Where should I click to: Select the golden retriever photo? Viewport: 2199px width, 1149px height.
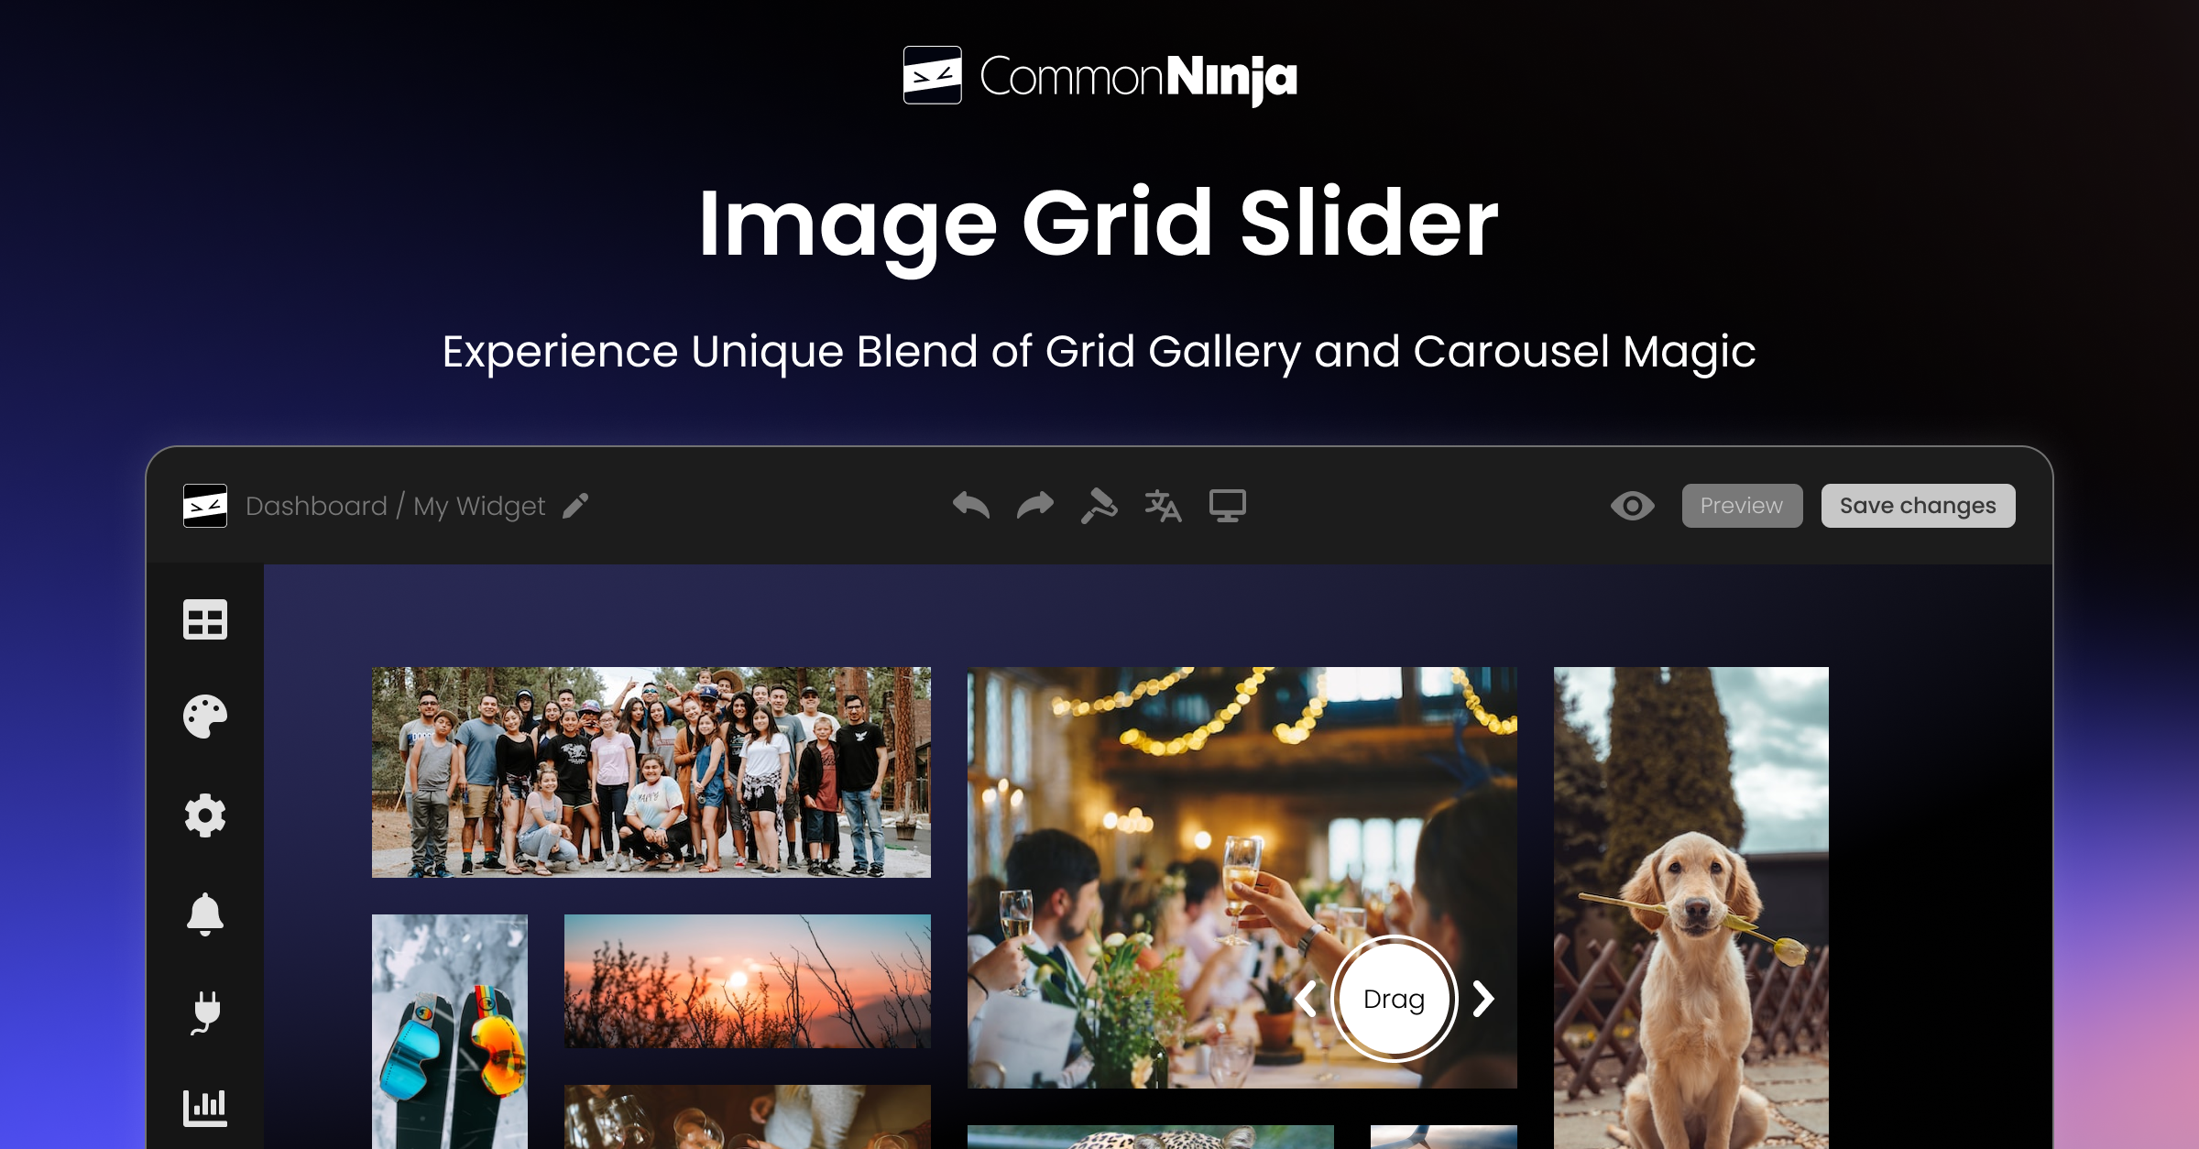pyautogui.click(x=1689, y=907)
